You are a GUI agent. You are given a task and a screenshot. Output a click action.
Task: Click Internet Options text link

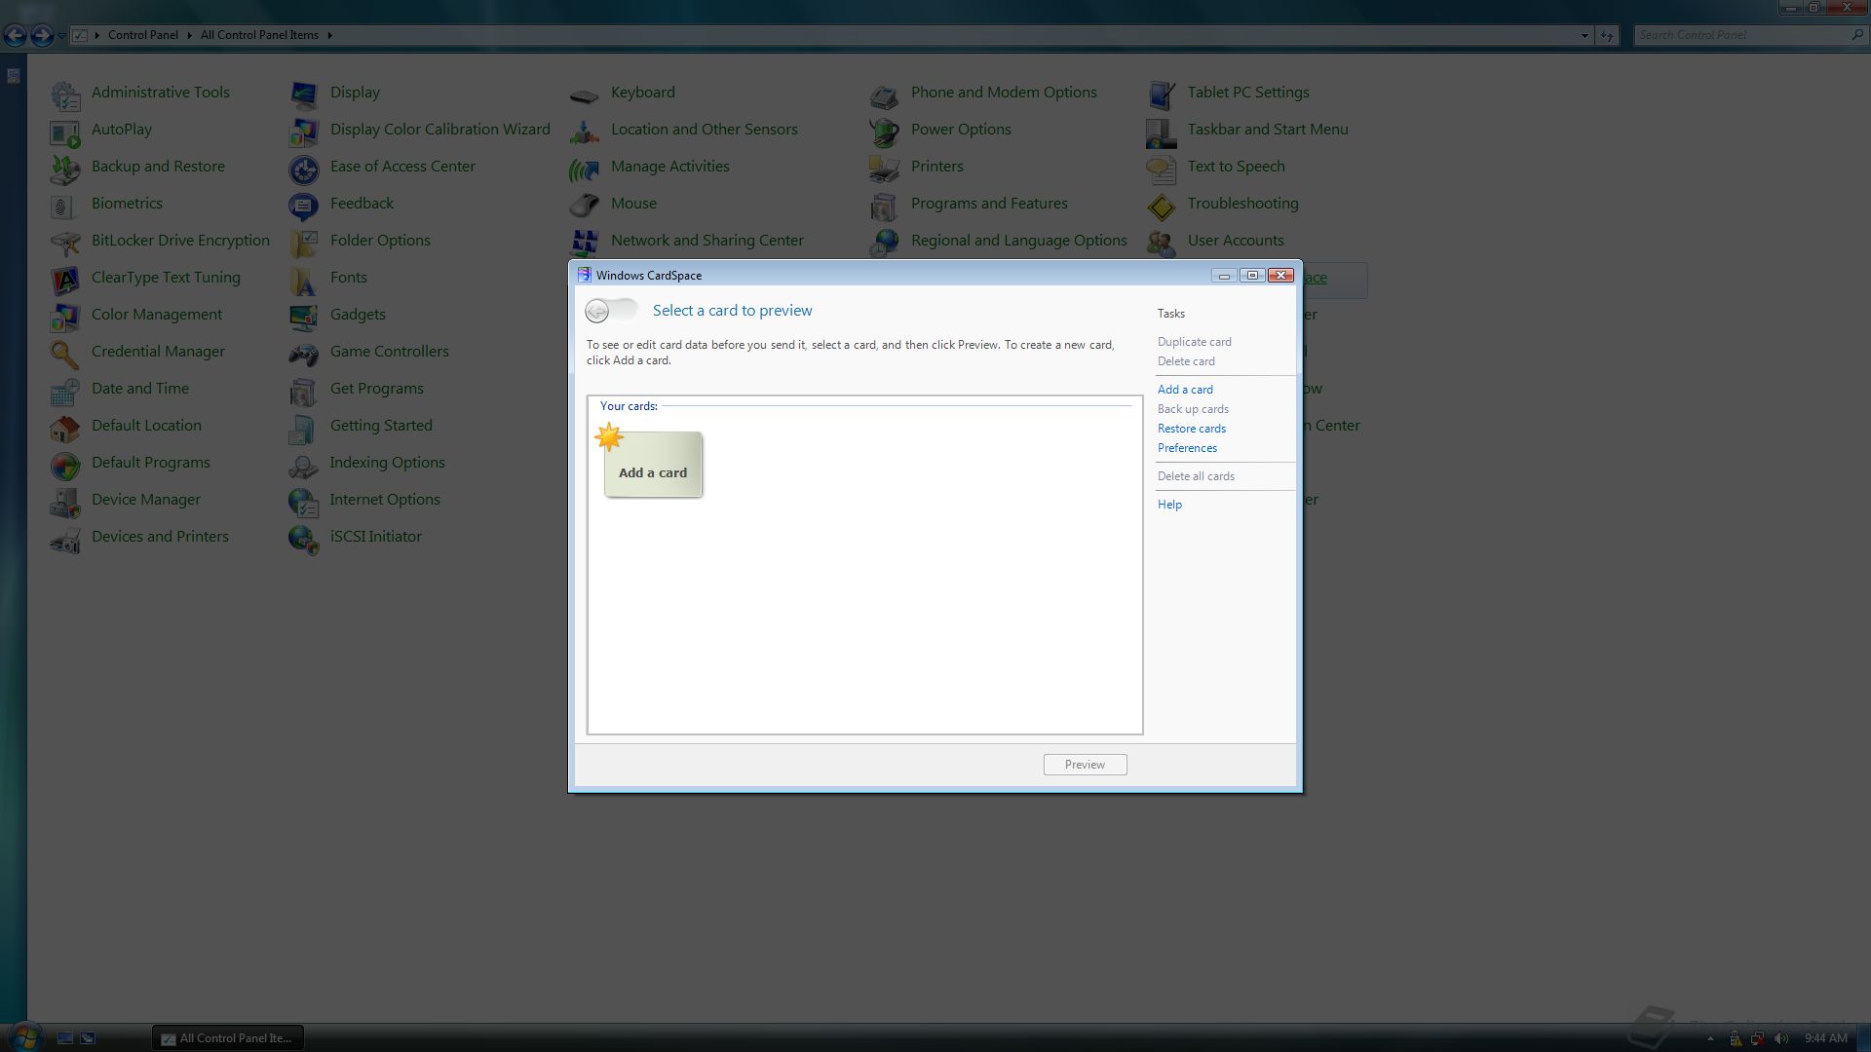(x=385, y=500)
